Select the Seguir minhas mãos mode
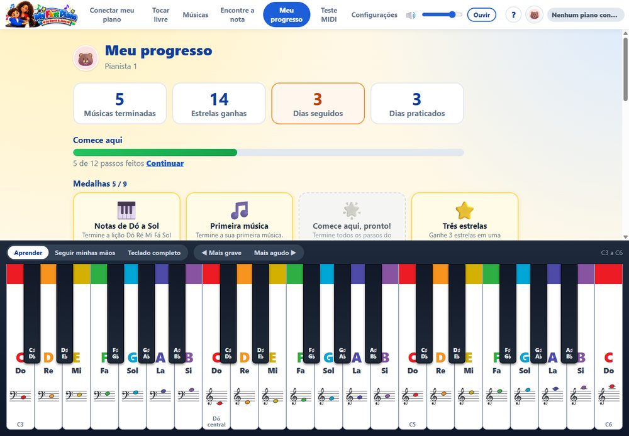The image size is (629, 436). (85, 253)
